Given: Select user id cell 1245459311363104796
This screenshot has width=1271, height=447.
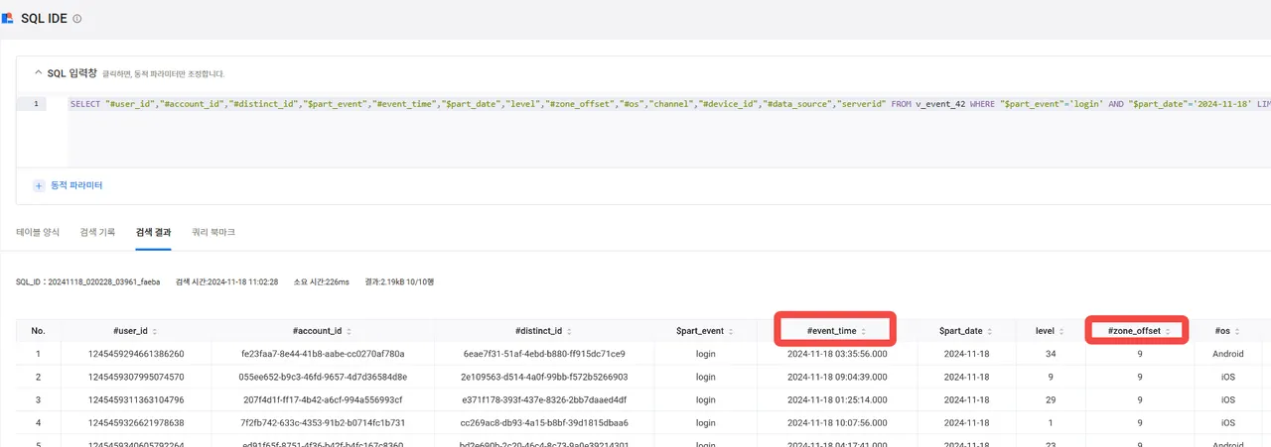Looking at the screenshot, I should [134, 400].
